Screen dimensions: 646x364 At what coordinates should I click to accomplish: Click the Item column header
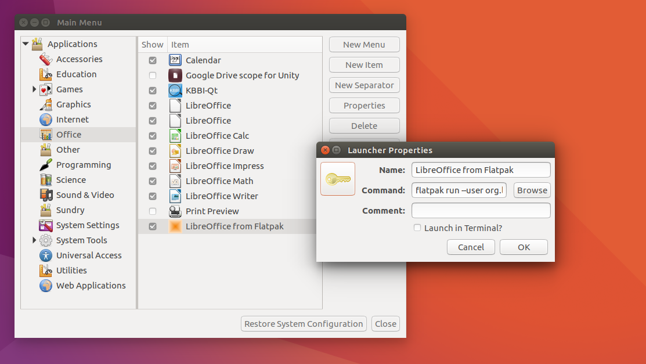[x=245, y=45]
